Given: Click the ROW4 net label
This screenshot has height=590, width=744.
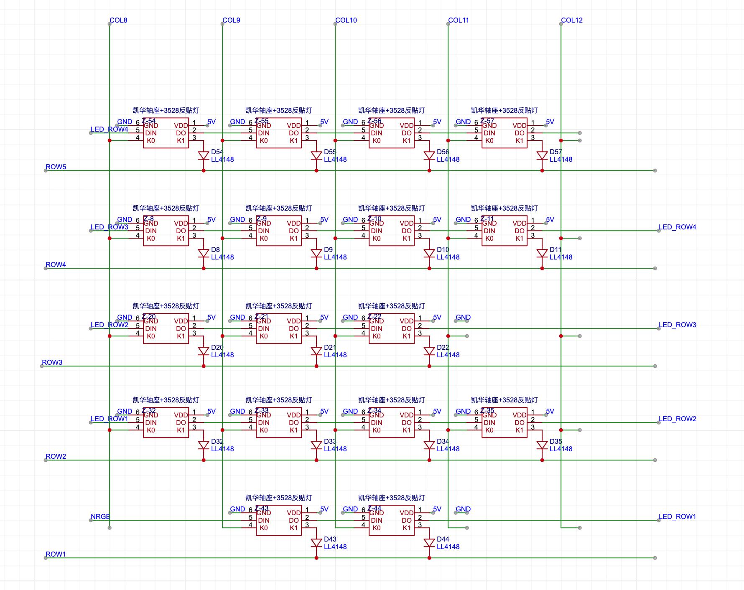Looking at the screenshot, I should click(x=56, y=264).
